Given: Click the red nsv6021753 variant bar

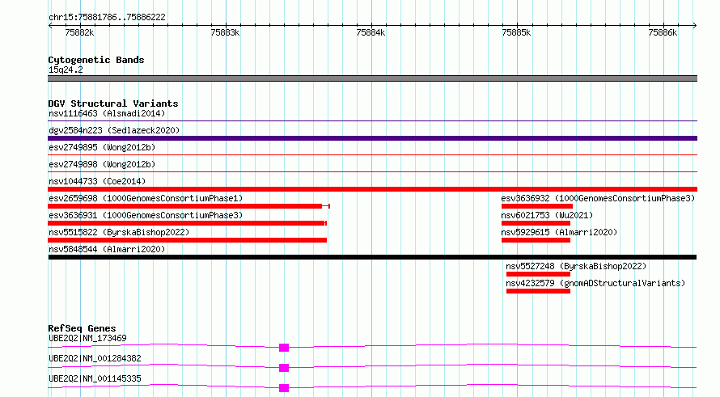Looking at the screenshot, I should click(x=536, y=223).
